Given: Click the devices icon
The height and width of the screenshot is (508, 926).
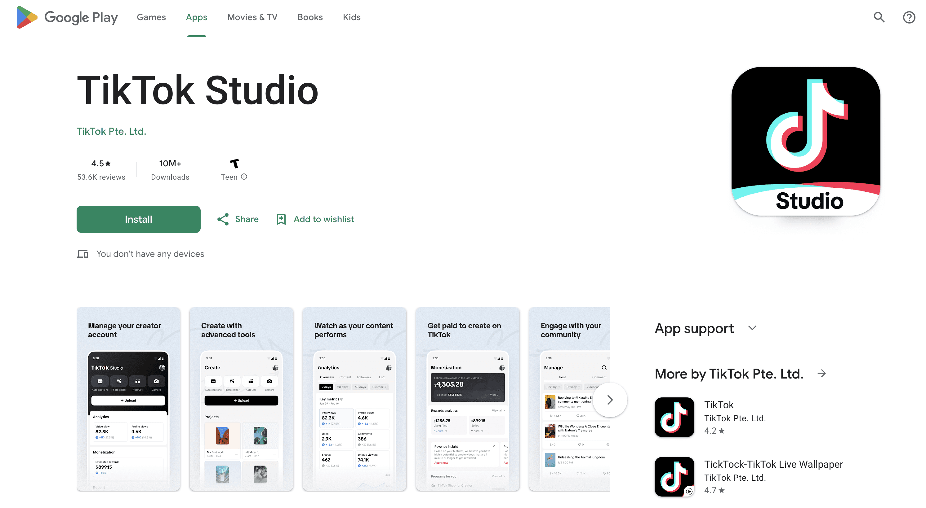Looking at the screenshot, I should (x=83, y=254).
